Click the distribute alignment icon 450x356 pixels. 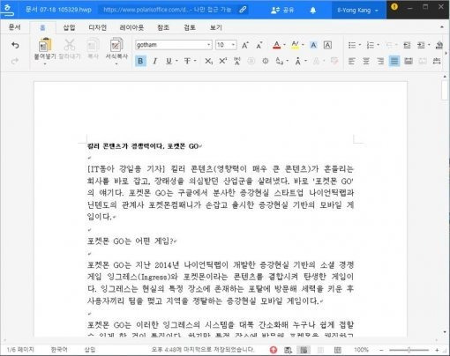pos(409,61)
